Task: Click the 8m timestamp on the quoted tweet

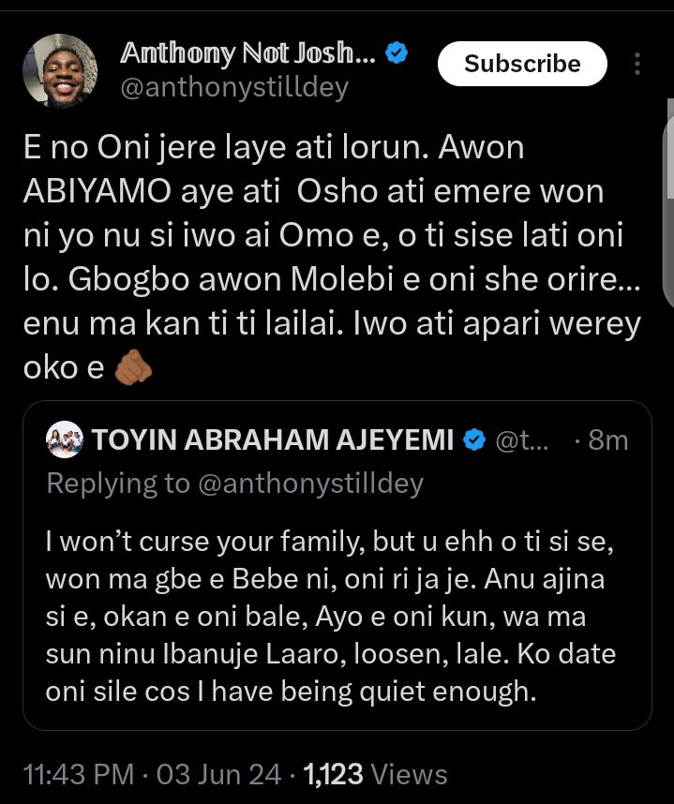Action: click(x=607, y=439)
